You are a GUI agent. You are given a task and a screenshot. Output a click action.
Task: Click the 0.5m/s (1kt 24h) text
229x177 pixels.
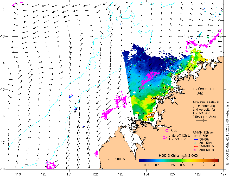pyautogui.click(x=204, y=117)
